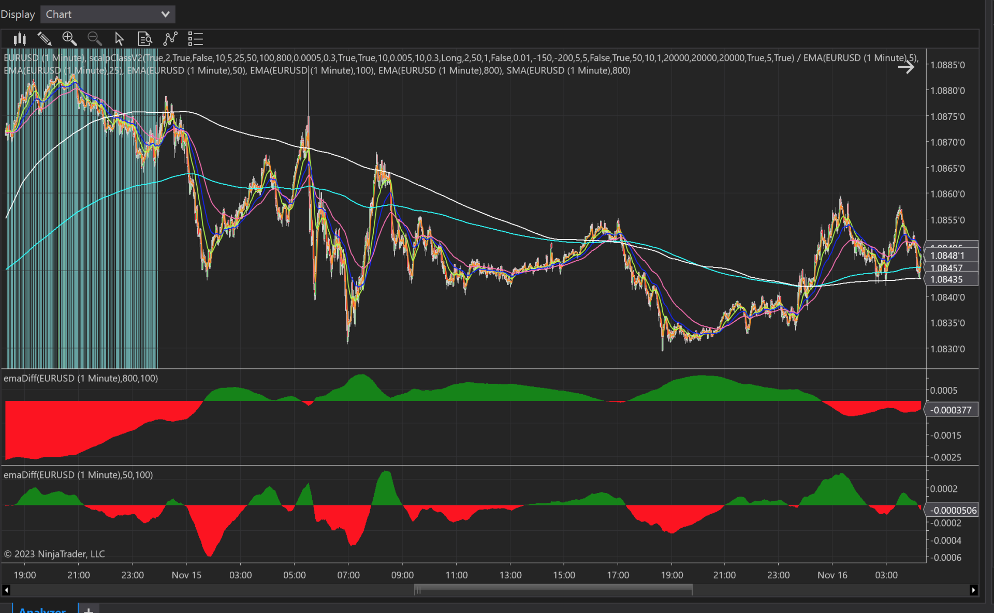The height and width of the screenshot is (613, 994).
Task: Click the dropdown chevron beside Chart
Action: pyautogui.click(x=165, y=14)
